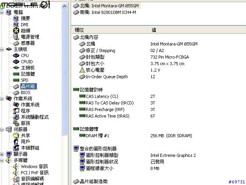The width and height of the screenshot is (246, 185).
Task: Open the 用戶 users icon
Action: click(16, 142)
